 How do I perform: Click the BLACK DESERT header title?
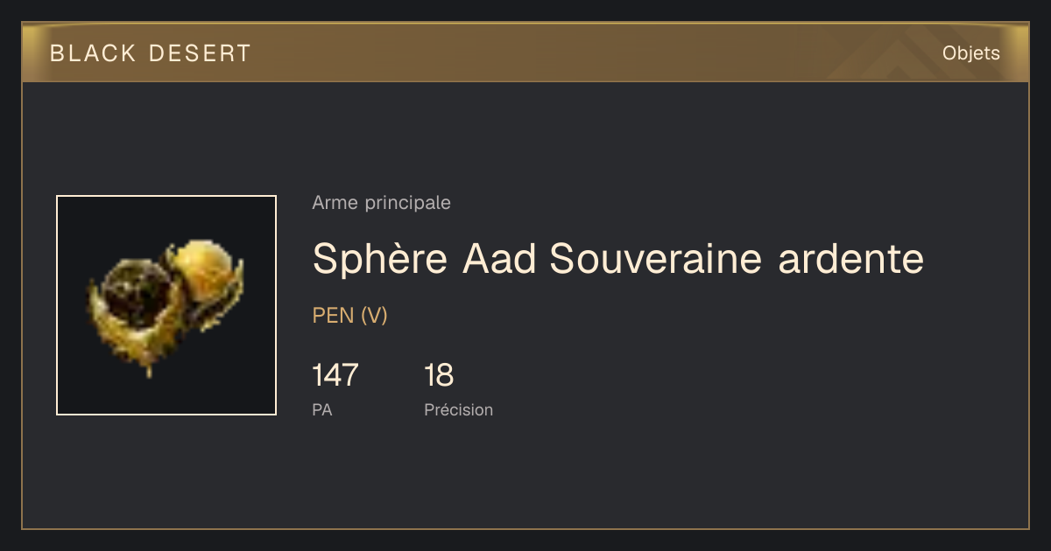pyautogui.click(x=151, y=53)
